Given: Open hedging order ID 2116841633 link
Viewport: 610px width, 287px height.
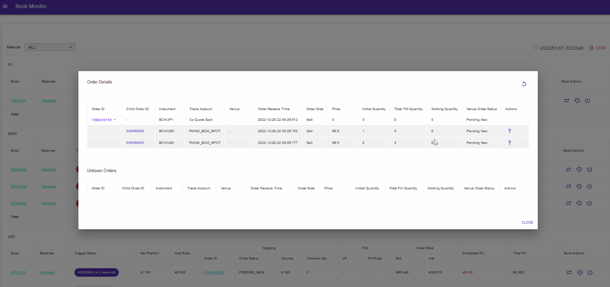Looking at the screenshot, I should pos(214,272).
